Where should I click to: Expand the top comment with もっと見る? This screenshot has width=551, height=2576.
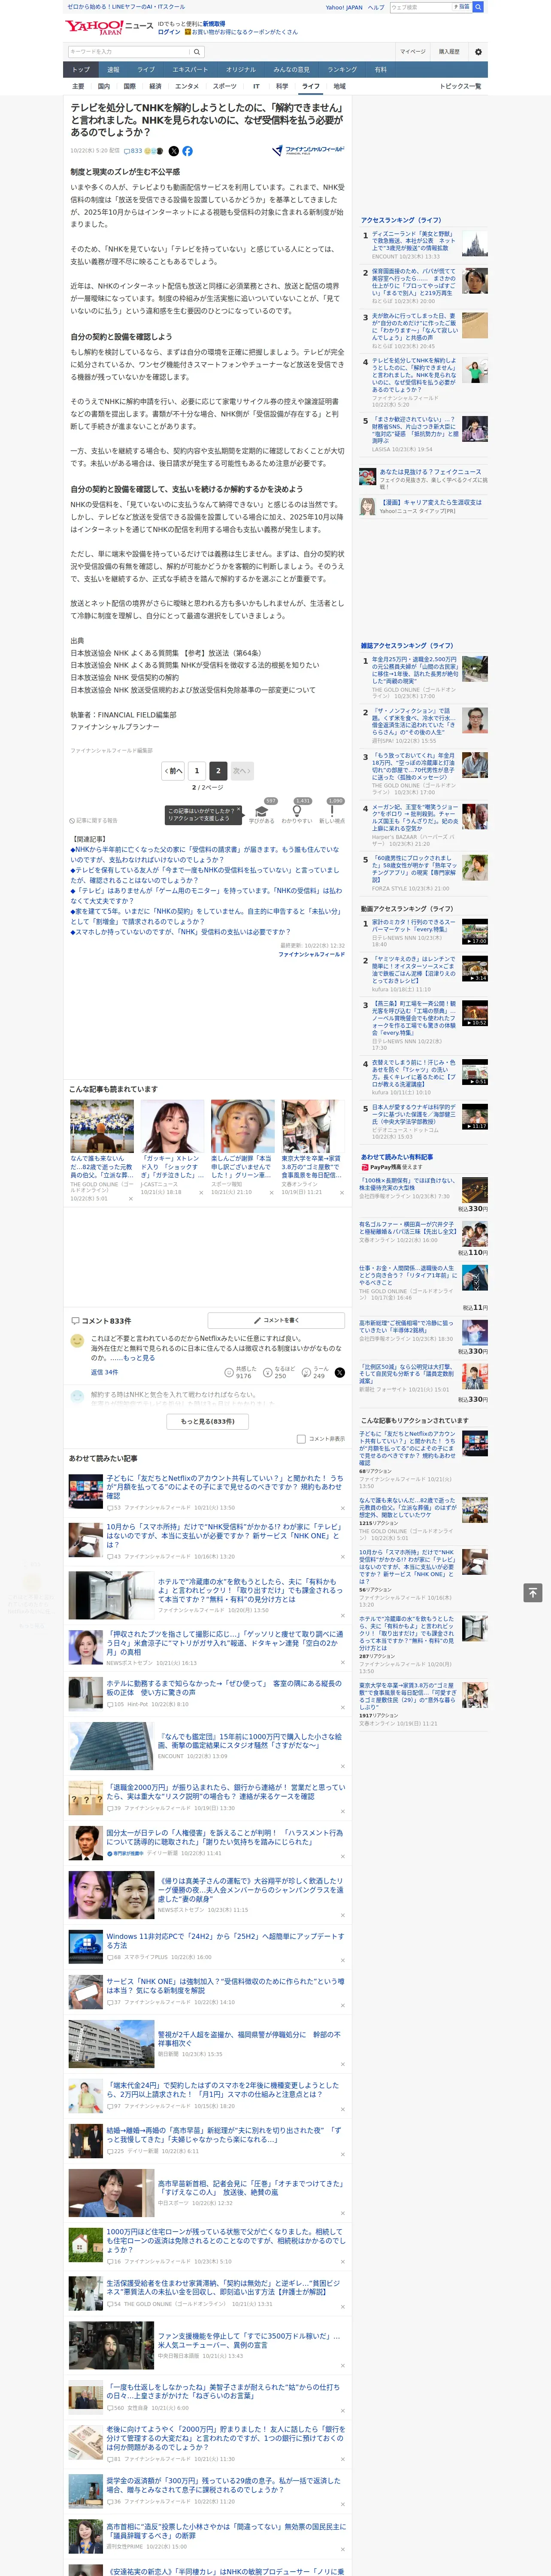[x=138, y=1358]
